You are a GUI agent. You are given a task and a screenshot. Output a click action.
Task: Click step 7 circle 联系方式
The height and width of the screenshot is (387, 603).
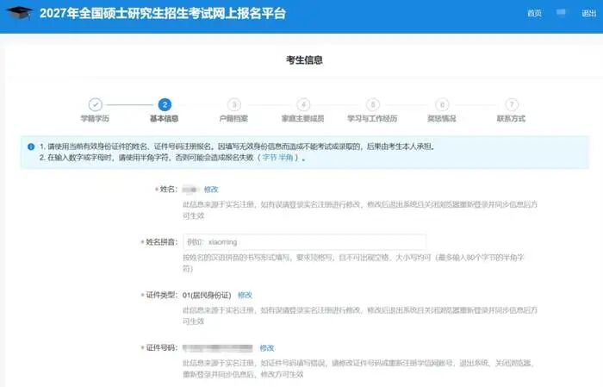pyautogui.click(x=511, y=104)
